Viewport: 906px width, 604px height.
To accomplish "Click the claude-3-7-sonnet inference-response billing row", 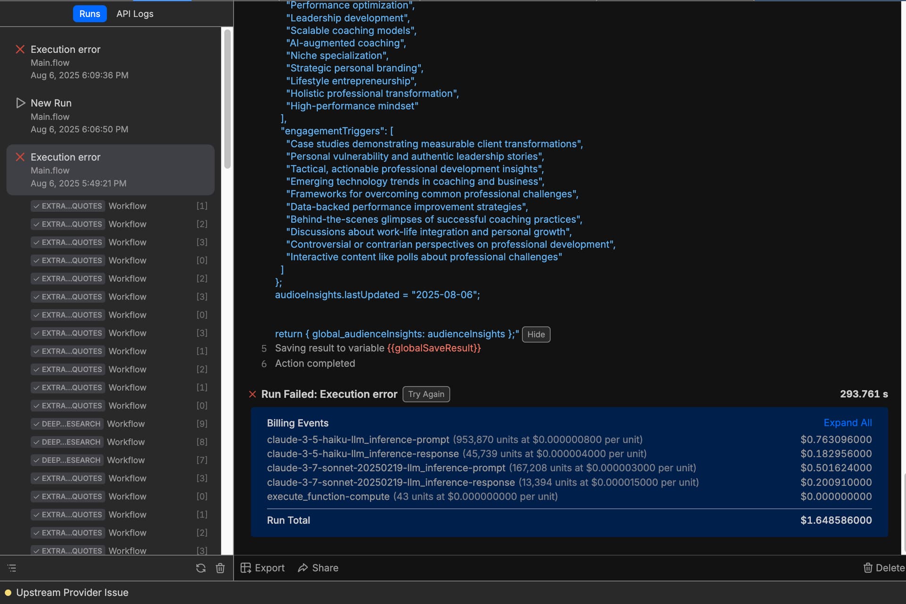I will [569, 482].
